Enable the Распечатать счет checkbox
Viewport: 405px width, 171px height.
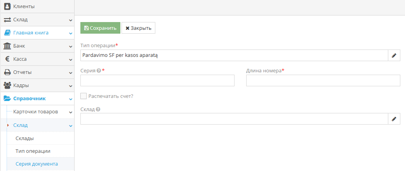pos(83,96)
